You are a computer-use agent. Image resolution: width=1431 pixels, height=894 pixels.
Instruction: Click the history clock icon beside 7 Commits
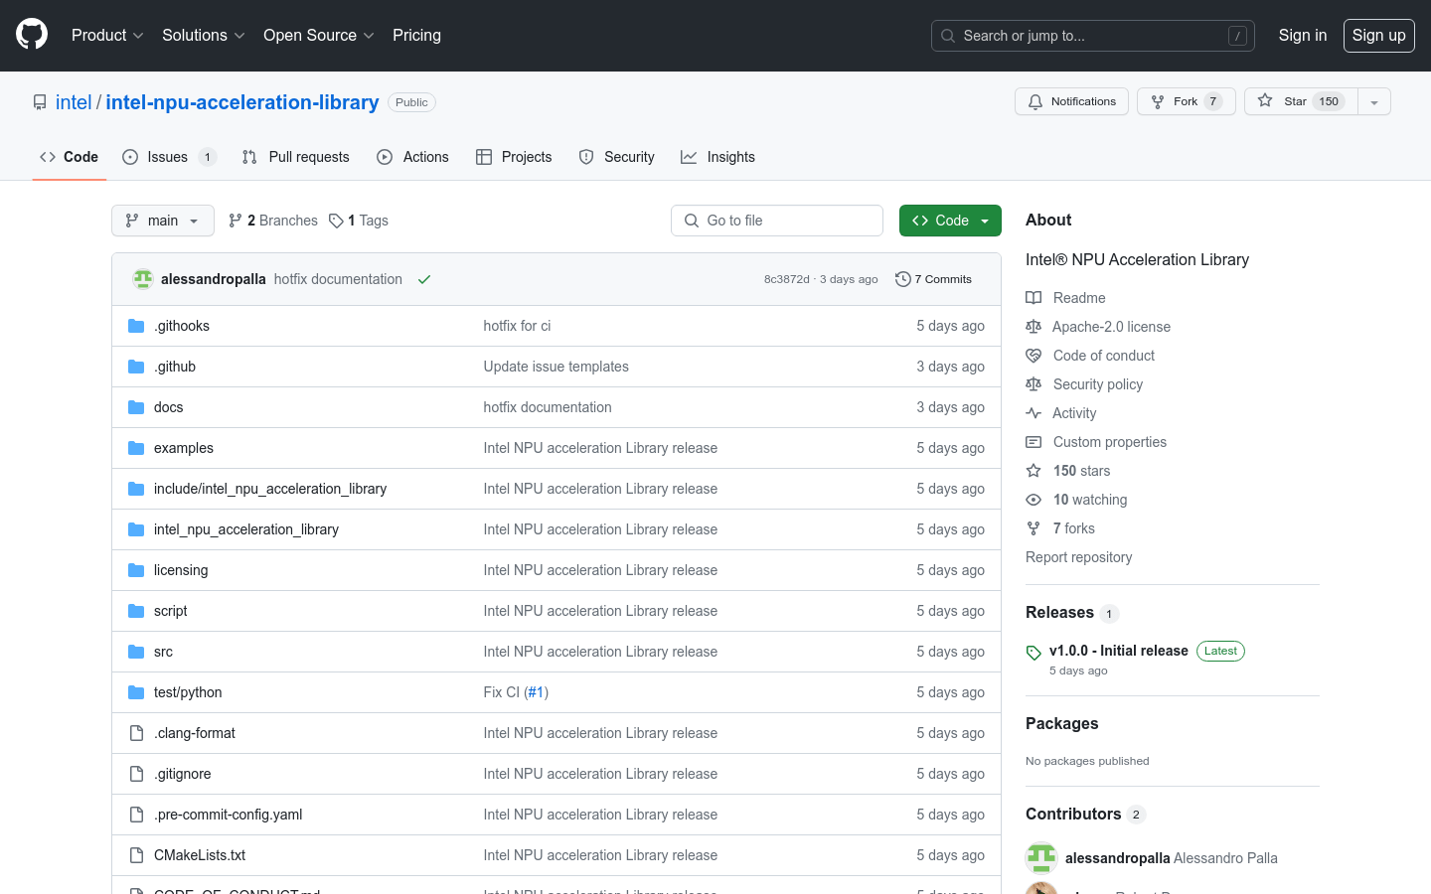point(902,279)
